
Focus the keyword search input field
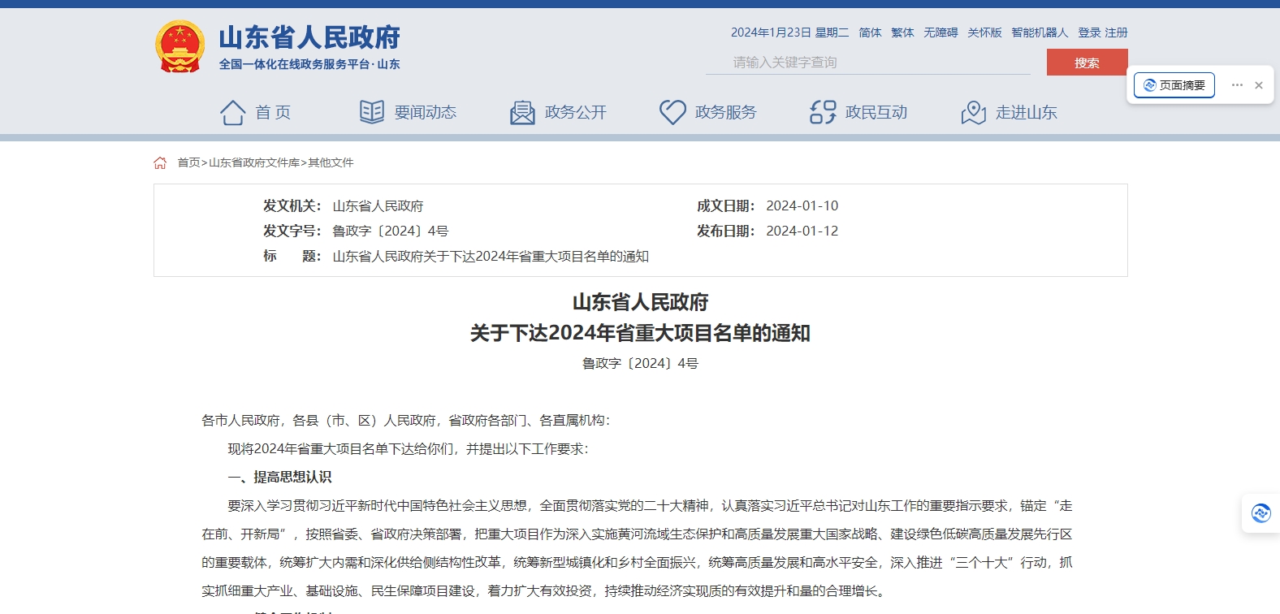click(867, 63)
